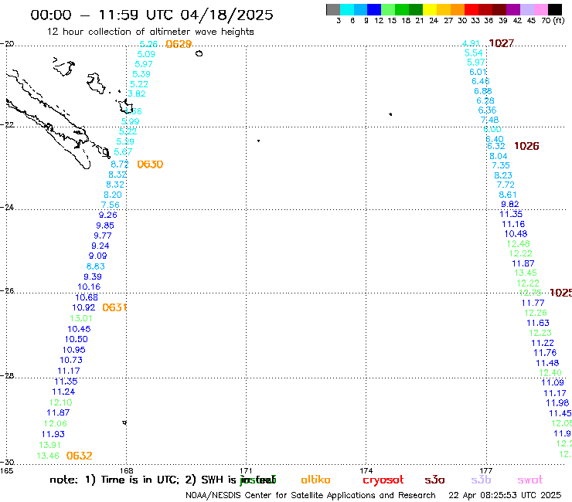Screen dimensions: 572x502
Task: Click the wave height value 11.24
Action: (63, 392)
